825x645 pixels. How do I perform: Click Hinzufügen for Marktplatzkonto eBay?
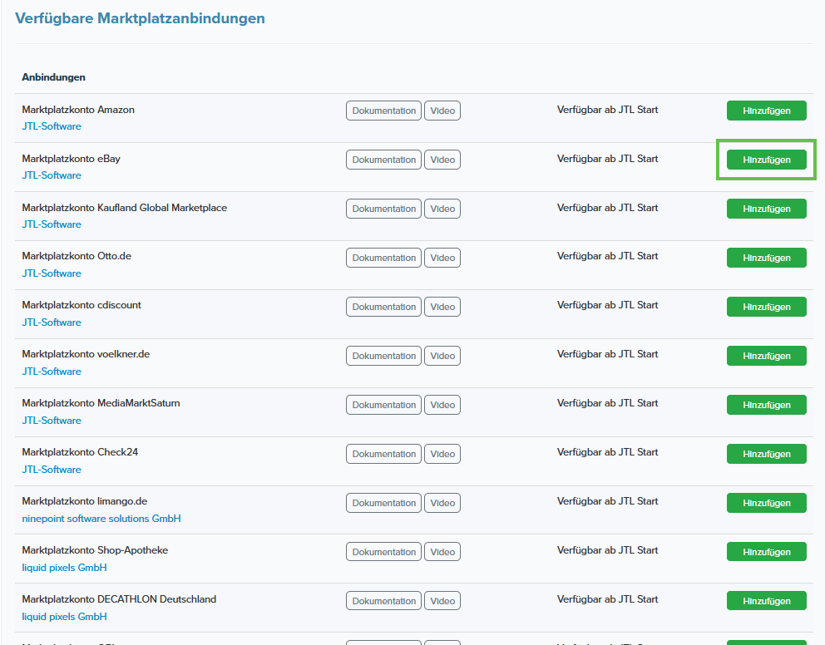click(766, 160)
